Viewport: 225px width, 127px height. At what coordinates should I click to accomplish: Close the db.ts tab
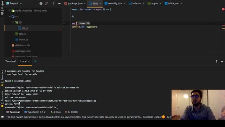[x=101, y=3]
